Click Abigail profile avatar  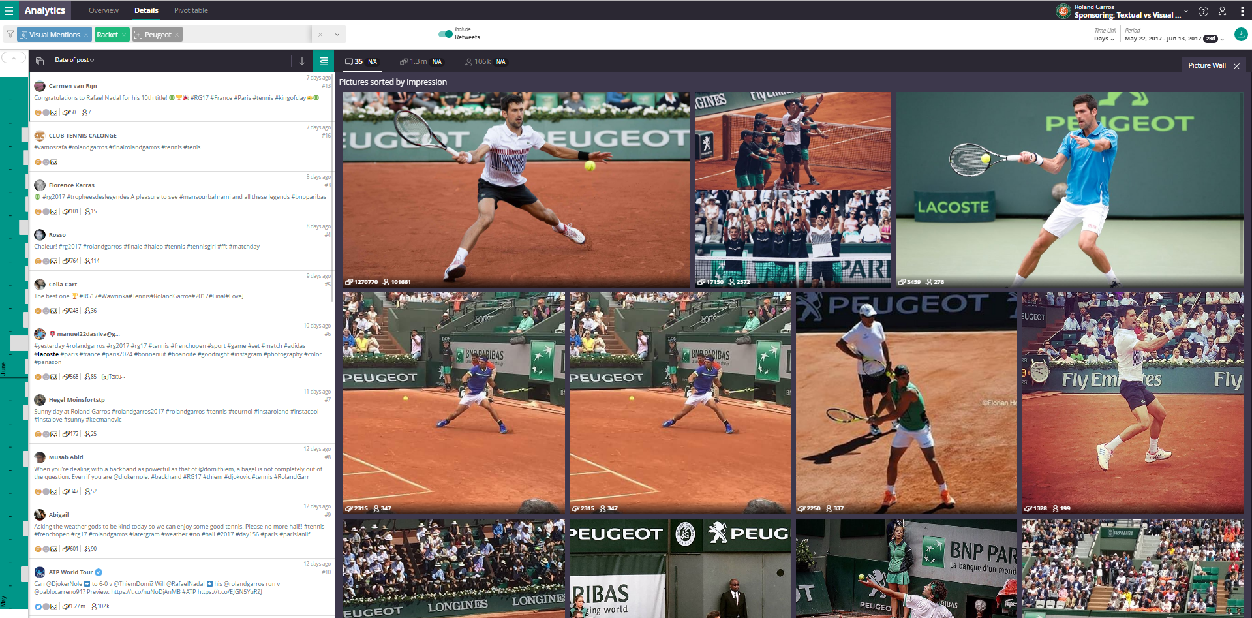click(40, 515)
